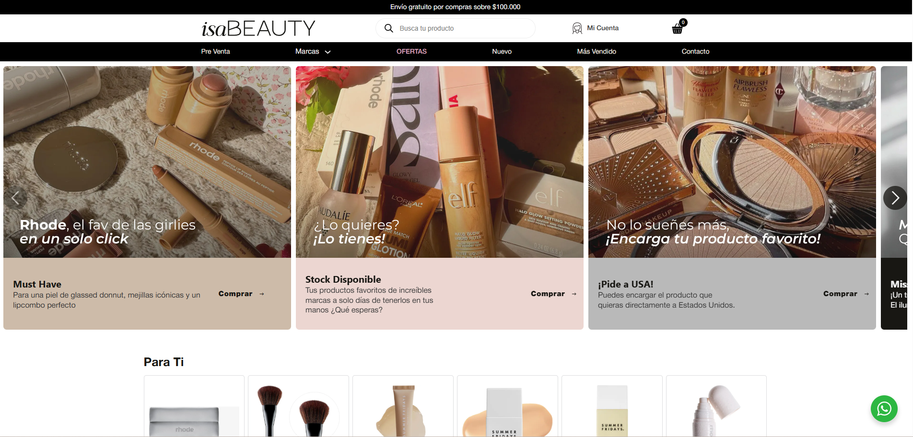This screenshot has height=437, width=913.
Task: Open the Nuevo menu item
Action: coord(502,51)
